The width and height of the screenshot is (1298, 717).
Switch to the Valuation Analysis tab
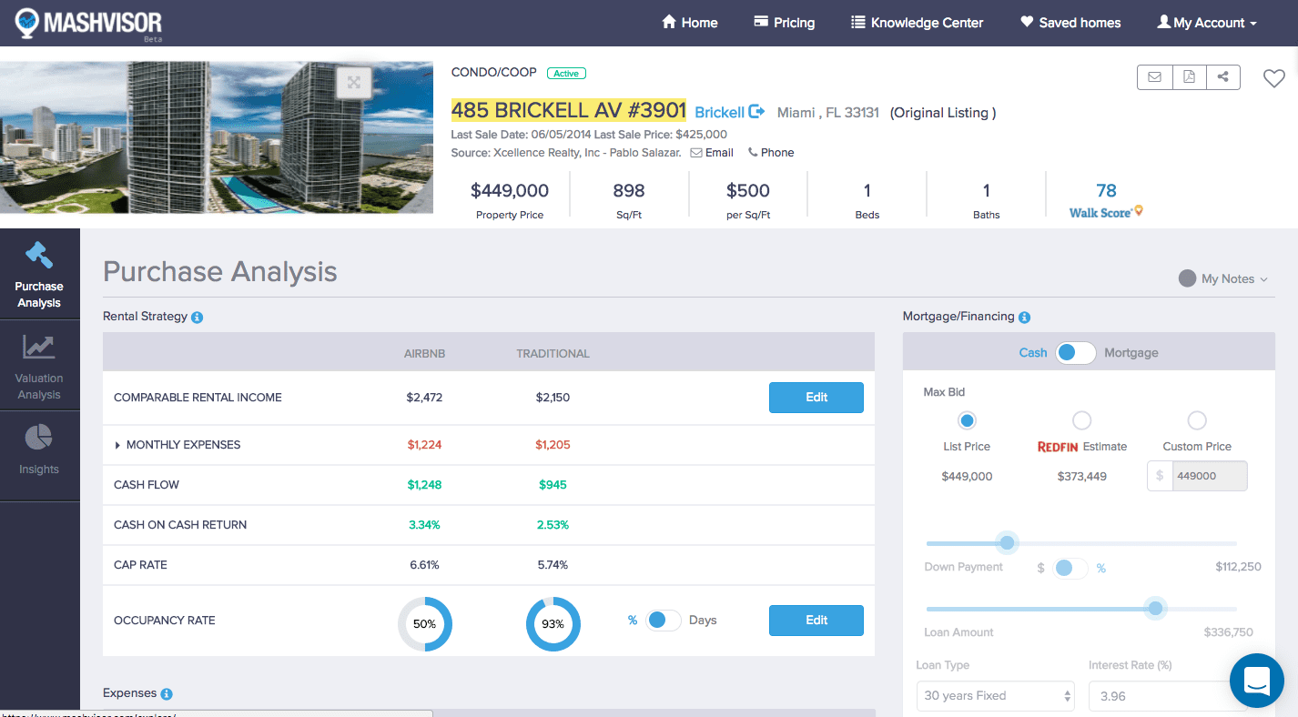39,367
